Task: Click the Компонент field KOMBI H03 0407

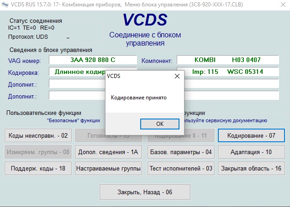Action: (228, 60)
